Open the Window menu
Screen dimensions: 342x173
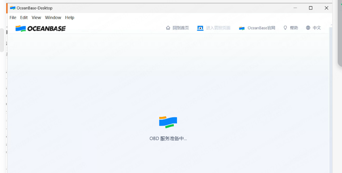[53, 17]
